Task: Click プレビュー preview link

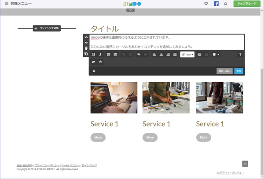Action: point(238,173)
